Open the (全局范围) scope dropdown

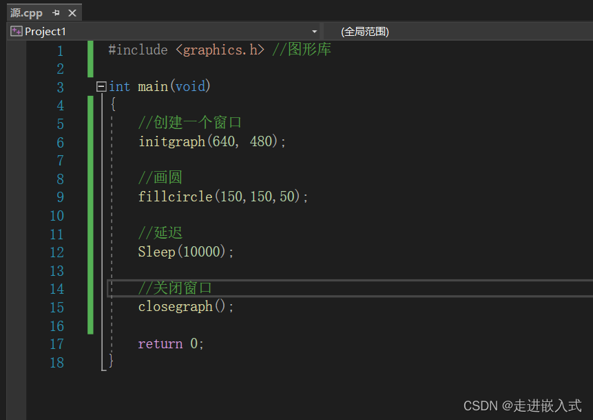pos(365,31)
